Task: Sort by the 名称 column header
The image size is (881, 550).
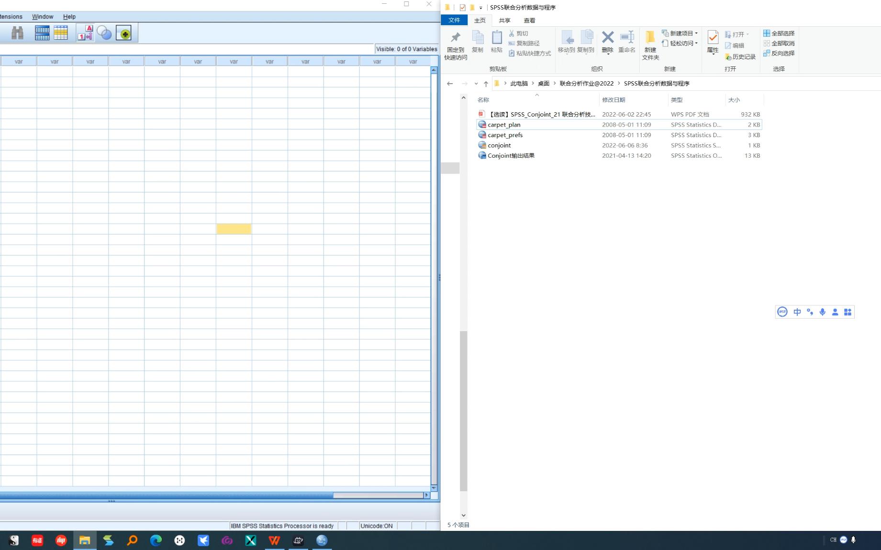Action: point(537,100)
